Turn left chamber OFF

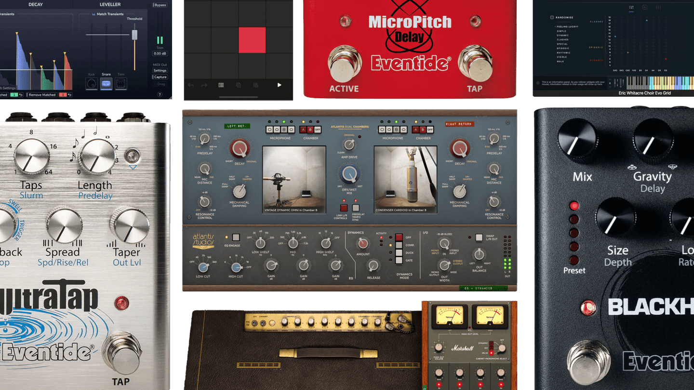click(318, 130)
